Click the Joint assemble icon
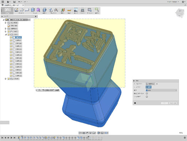 click(56, 10)
